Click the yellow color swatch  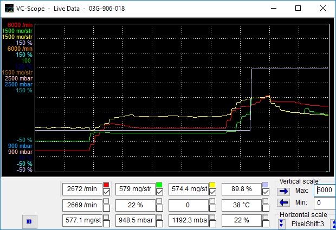212,185
